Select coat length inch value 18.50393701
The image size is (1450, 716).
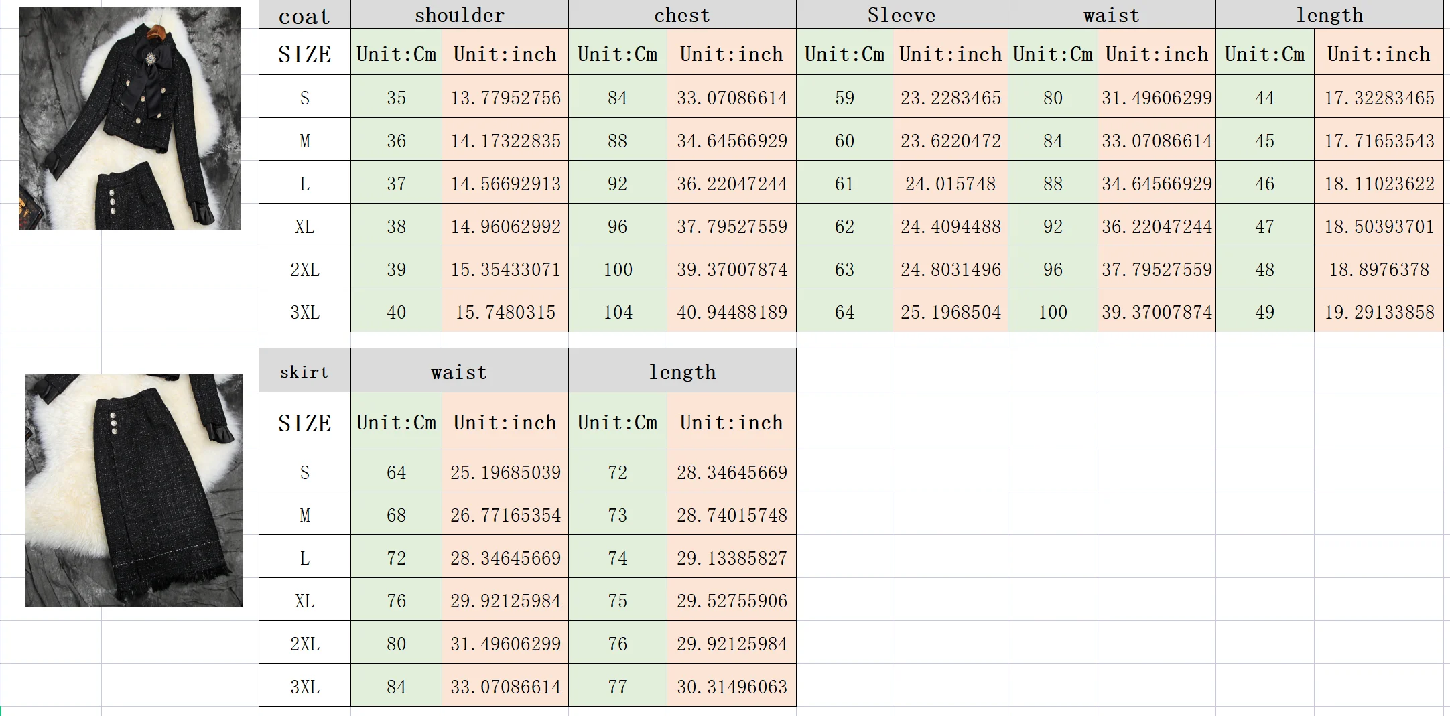click(1379, 226)
